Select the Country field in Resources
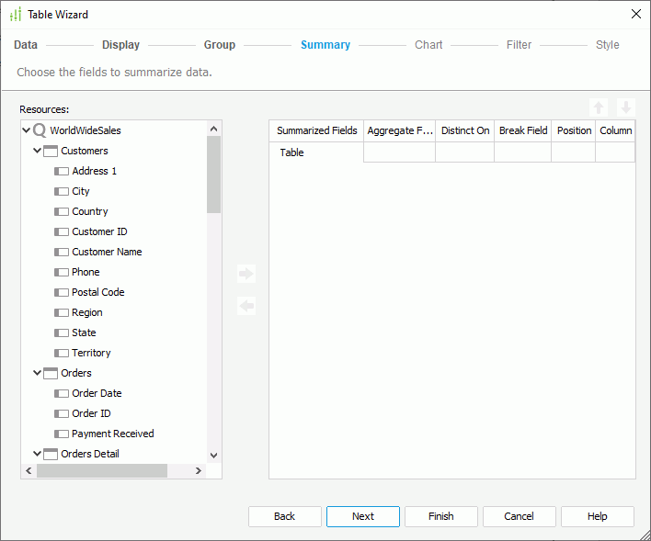The image size is (651, 541). pyautogui.click(x=89, y=211)
